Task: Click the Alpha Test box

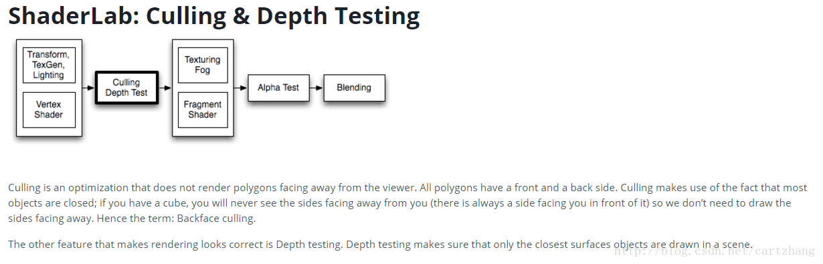Action: click(278, 88)
